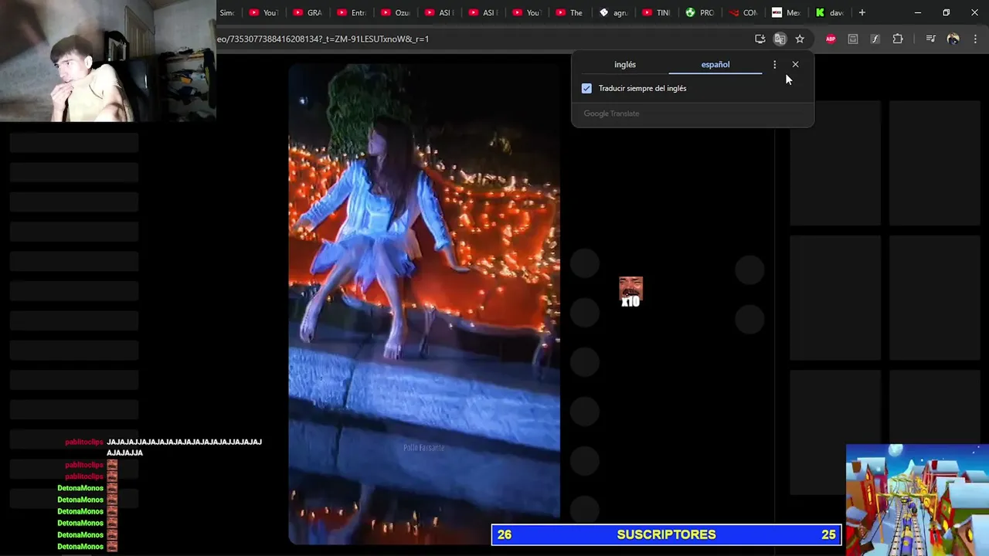The image size is (989, 556).
Task: Open the Chrome profile avatar
Action: tap(953, 39)
